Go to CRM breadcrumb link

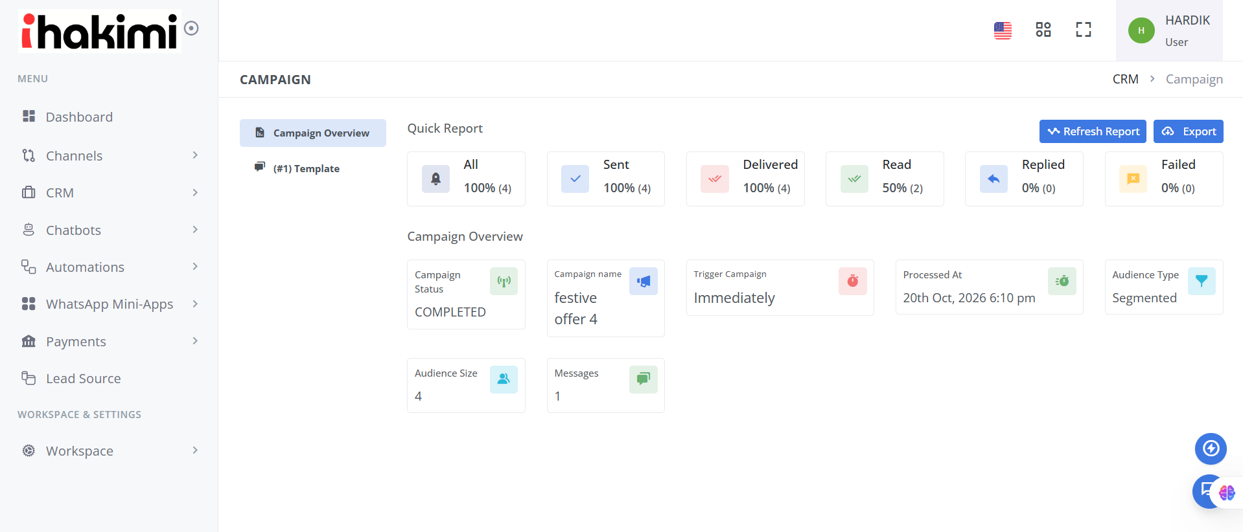1126,79
